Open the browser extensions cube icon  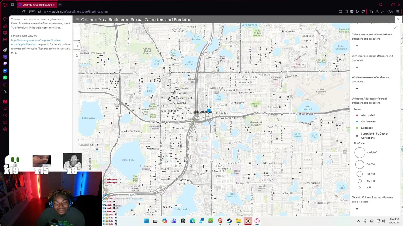[x=371, y=12]
